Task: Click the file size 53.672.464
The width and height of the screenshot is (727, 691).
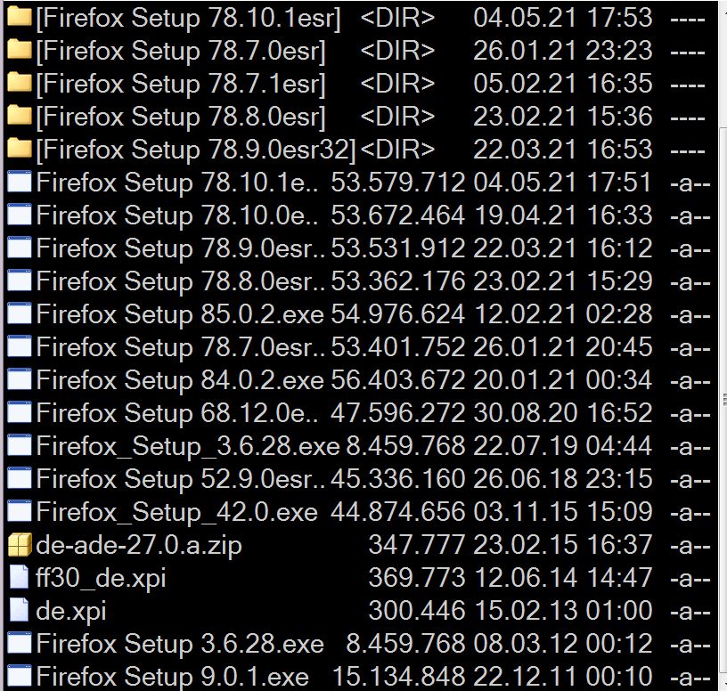Action: (x=398, y=215)
